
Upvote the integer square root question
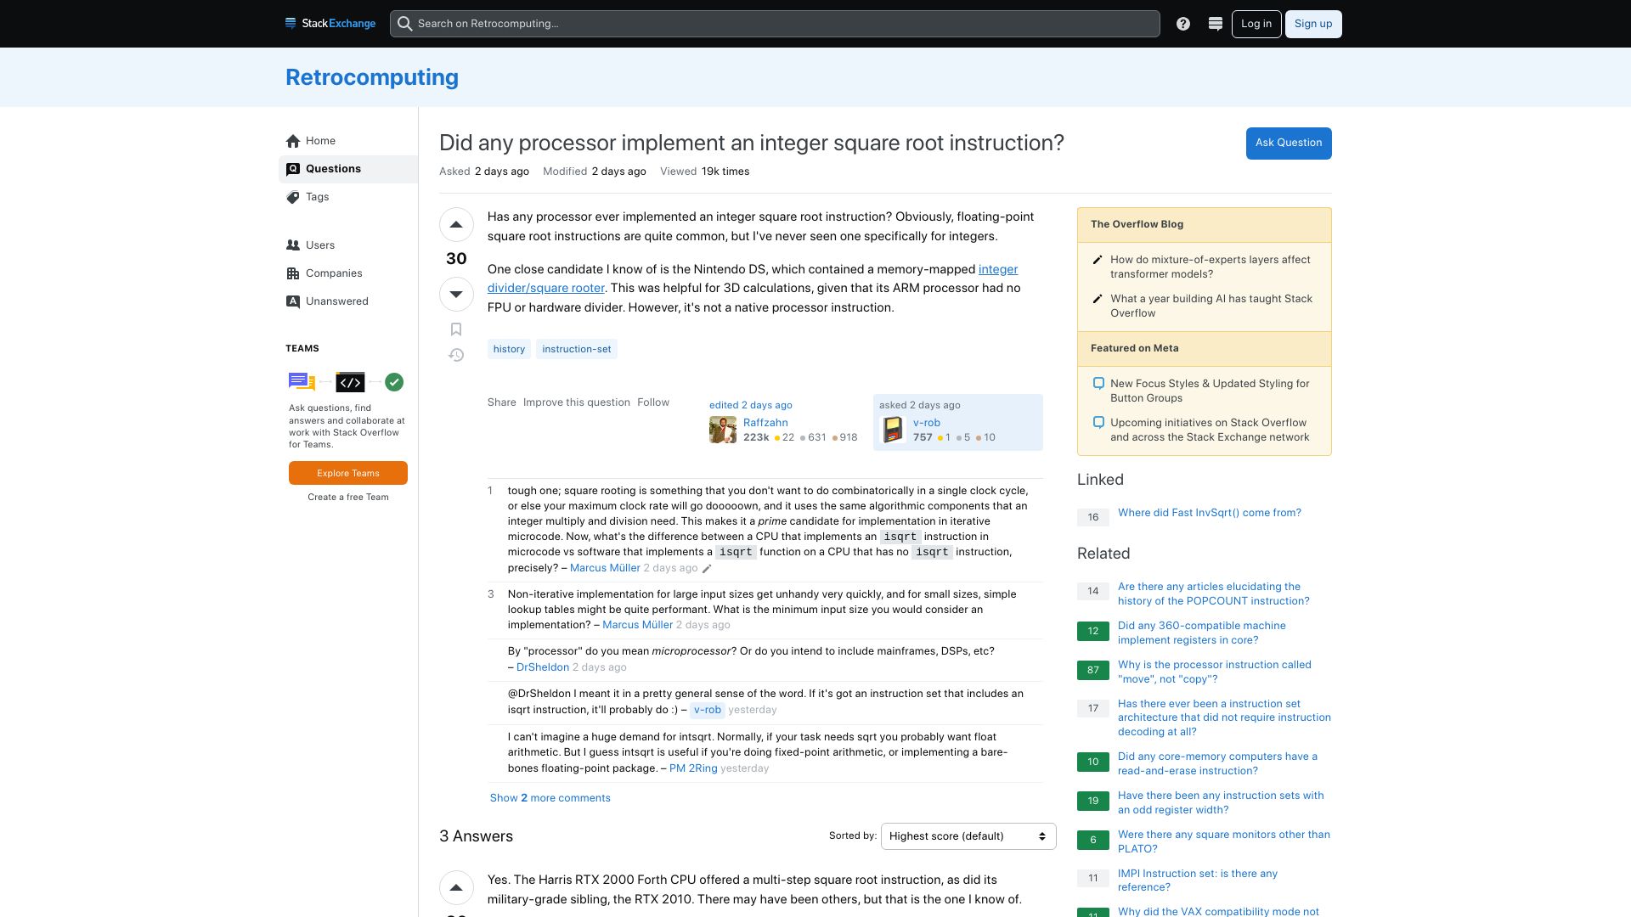[x=456, y=225]
